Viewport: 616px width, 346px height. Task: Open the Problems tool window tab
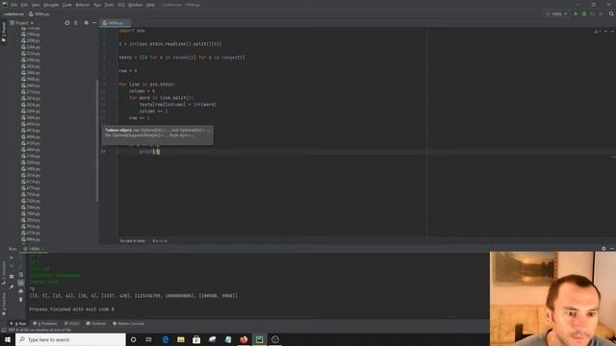(45, 324)
